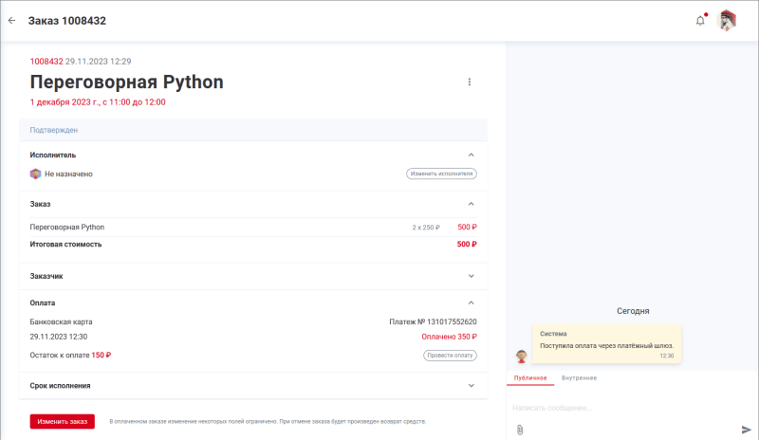Screen dimensions: 759x440
Task: Open the user profile avatar
Action: (x=728, y=20)
